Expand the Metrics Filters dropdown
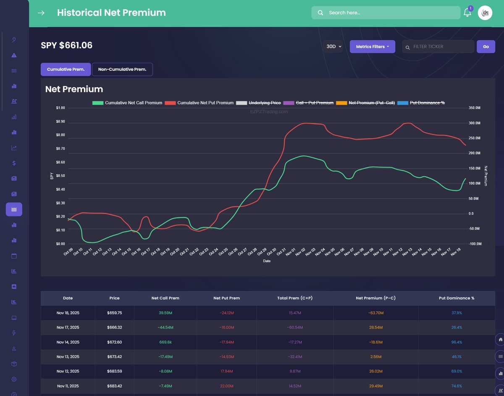Screen dimensions: 504x396 [373, 47]
